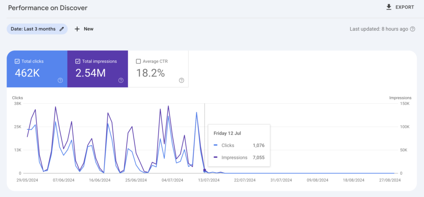The width and height of the screenshot is (424, 197).
Task: Click the 12 Jul data point on chart
Action: point(205,170)
